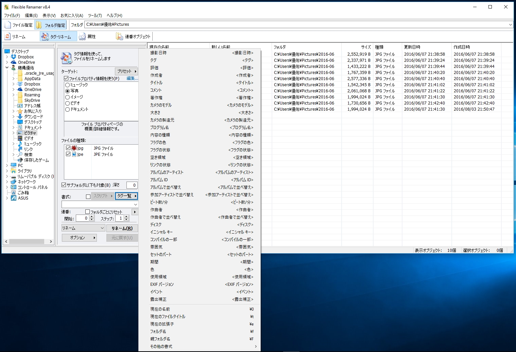516x352 pixels.
Task: Select the ピクチャ folder in the tree
Action: click(30, 133)
